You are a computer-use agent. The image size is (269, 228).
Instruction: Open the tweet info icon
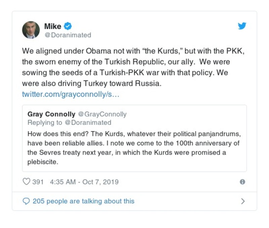(242, 182)
